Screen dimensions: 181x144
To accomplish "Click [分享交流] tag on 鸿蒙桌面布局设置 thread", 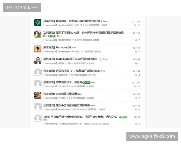I will pos(49,94).
